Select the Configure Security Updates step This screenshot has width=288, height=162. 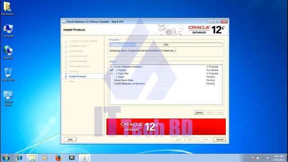[83, 41]
